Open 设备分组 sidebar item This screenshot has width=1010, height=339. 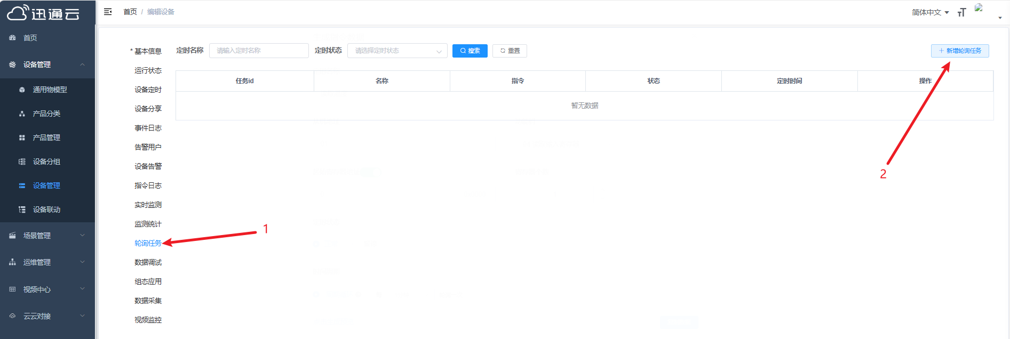(46, 162)
